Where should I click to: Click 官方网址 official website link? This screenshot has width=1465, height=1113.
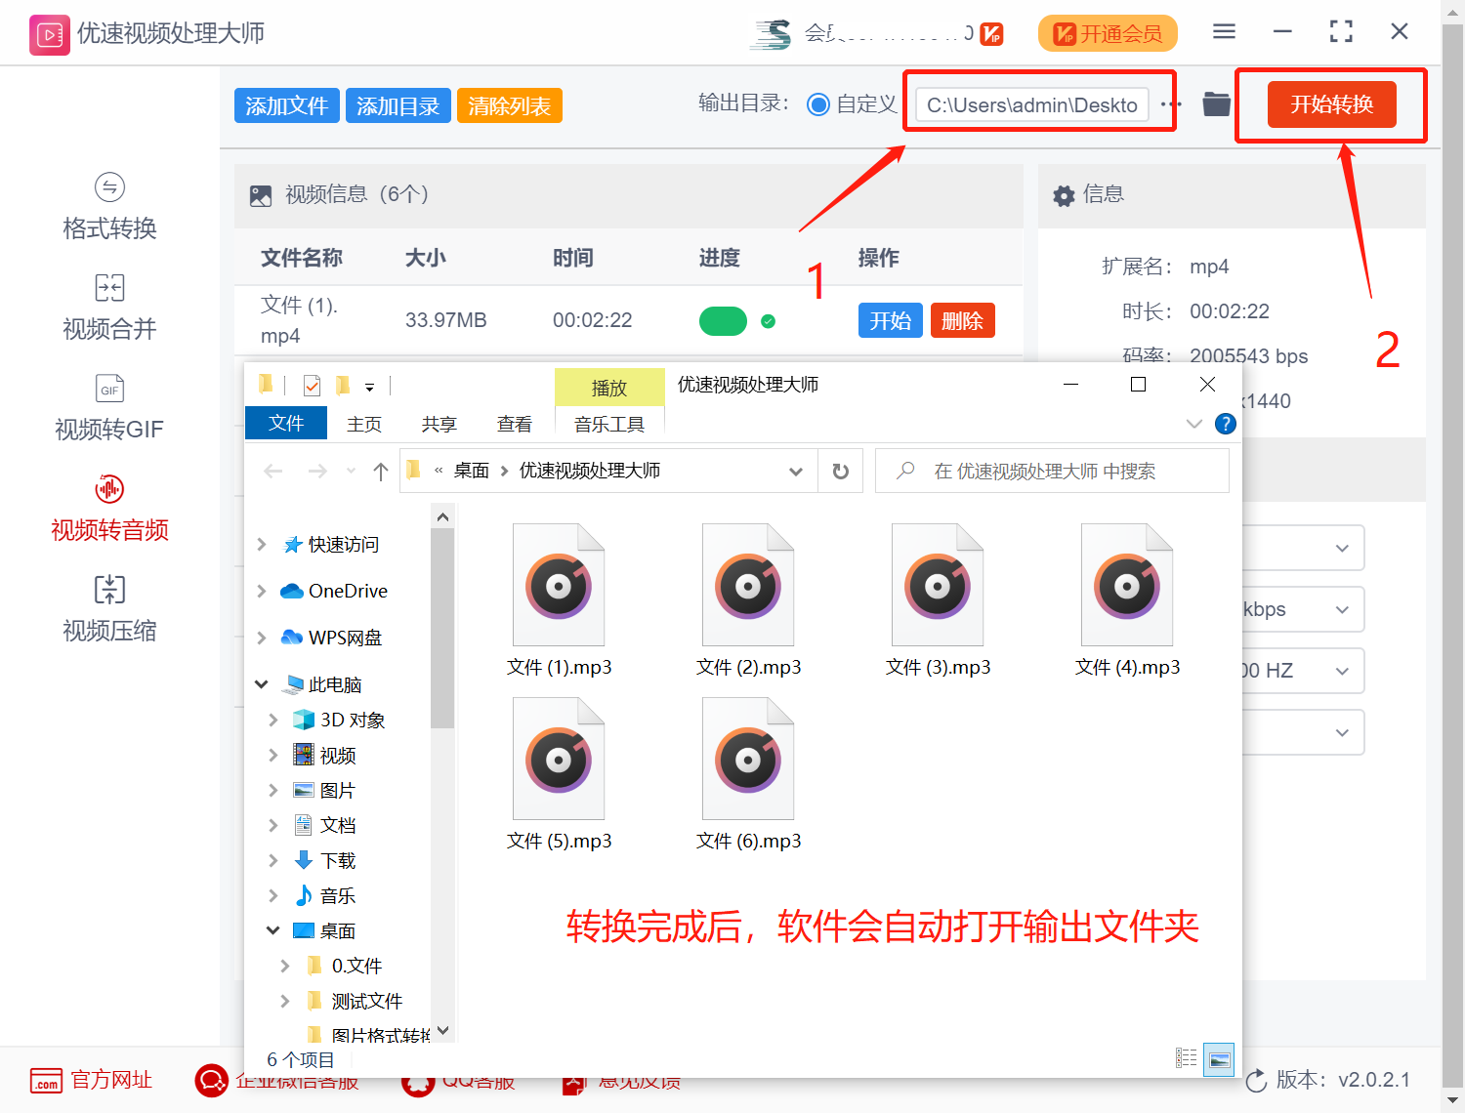coord(92,1080)
